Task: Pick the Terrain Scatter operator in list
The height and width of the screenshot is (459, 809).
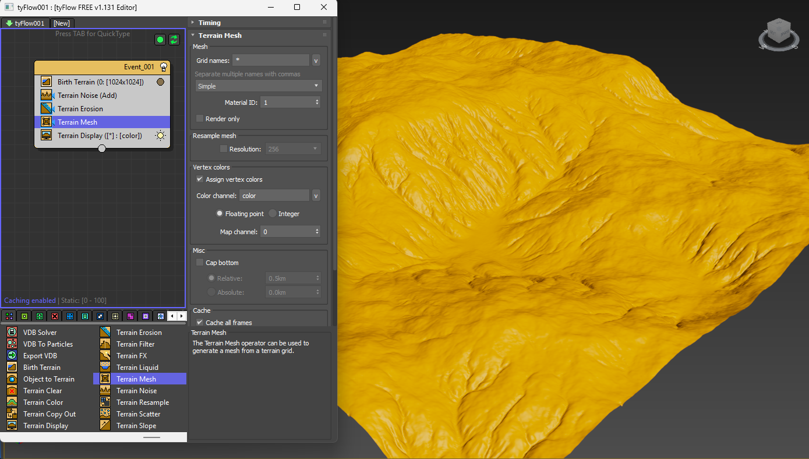Action: 138,414
